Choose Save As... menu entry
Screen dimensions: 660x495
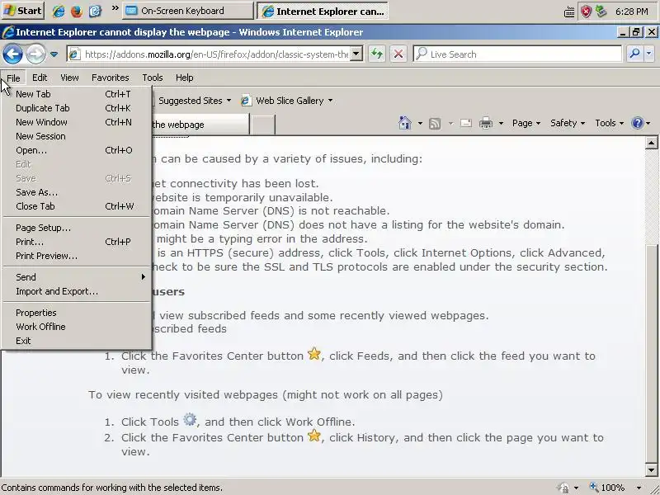(76, 192)
